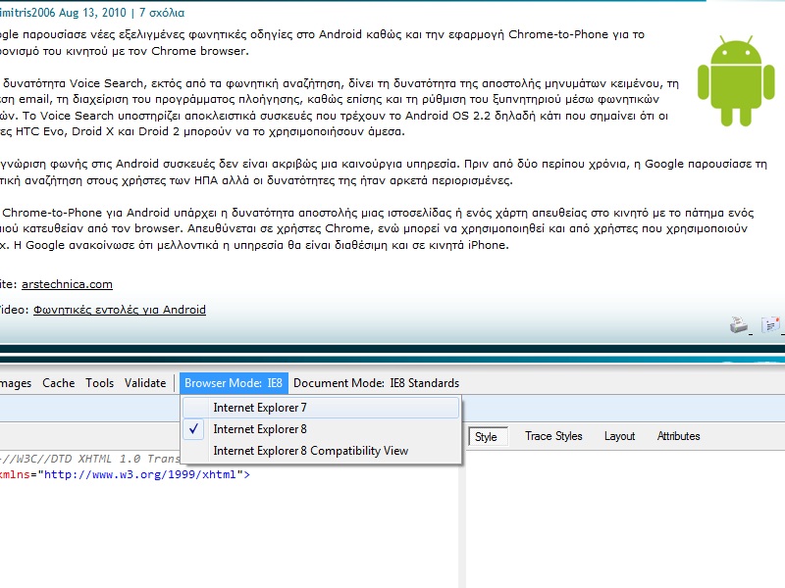Screen dimensions: 785x588
Task: Open the Document Mode: IE8 Standards dropdown
Action: tap(376, 383)
